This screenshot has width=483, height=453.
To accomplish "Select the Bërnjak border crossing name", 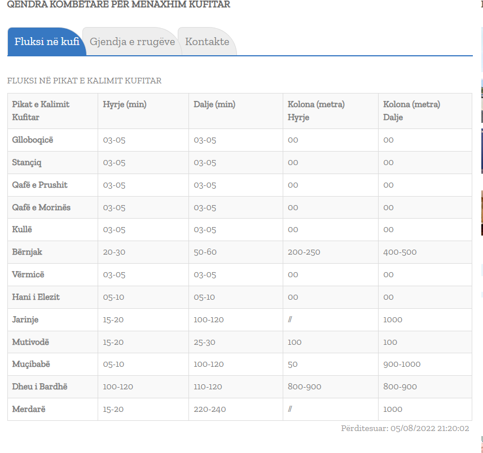I will click(x=27, y=252).
